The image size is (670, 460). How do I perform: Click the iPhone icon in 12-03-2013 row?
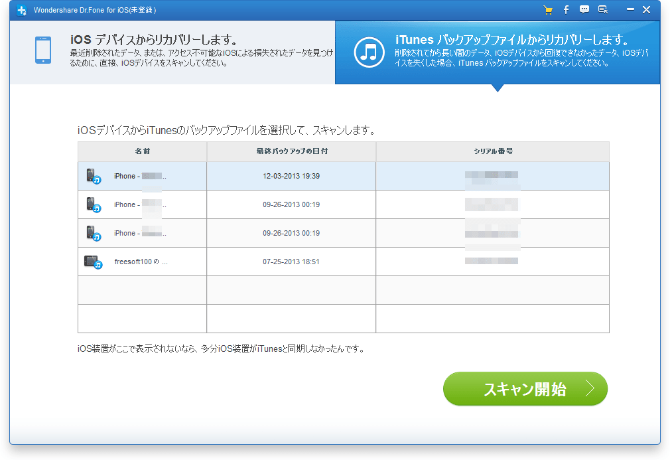93,176
